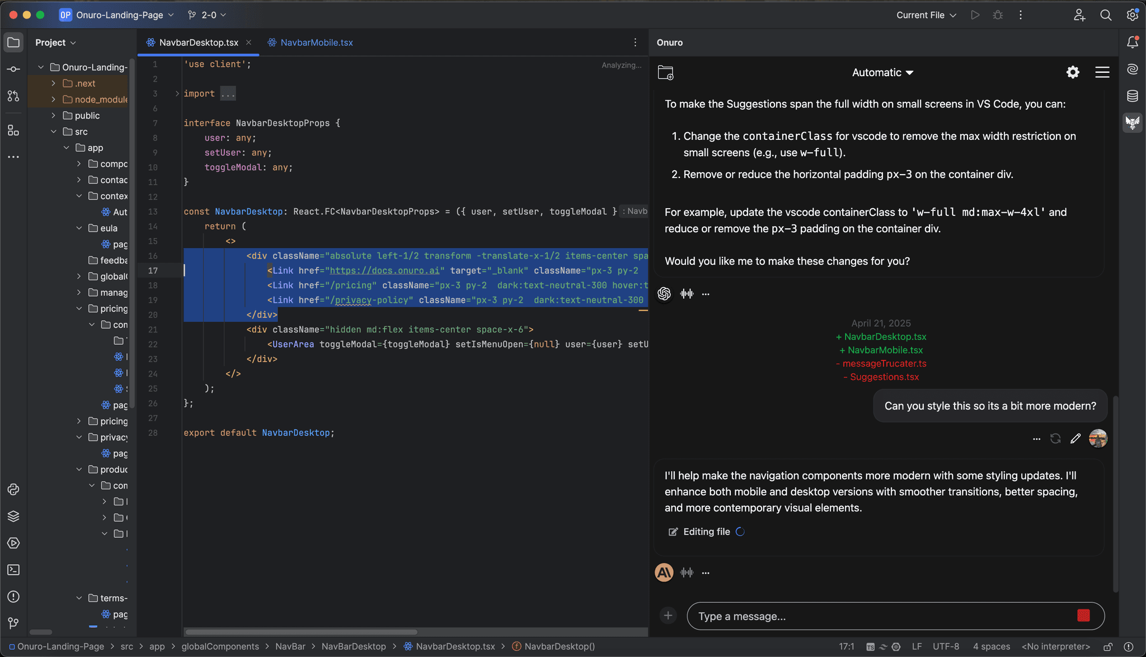Regenerate the AI response

pyautogui.click(x=1056, y=439)
